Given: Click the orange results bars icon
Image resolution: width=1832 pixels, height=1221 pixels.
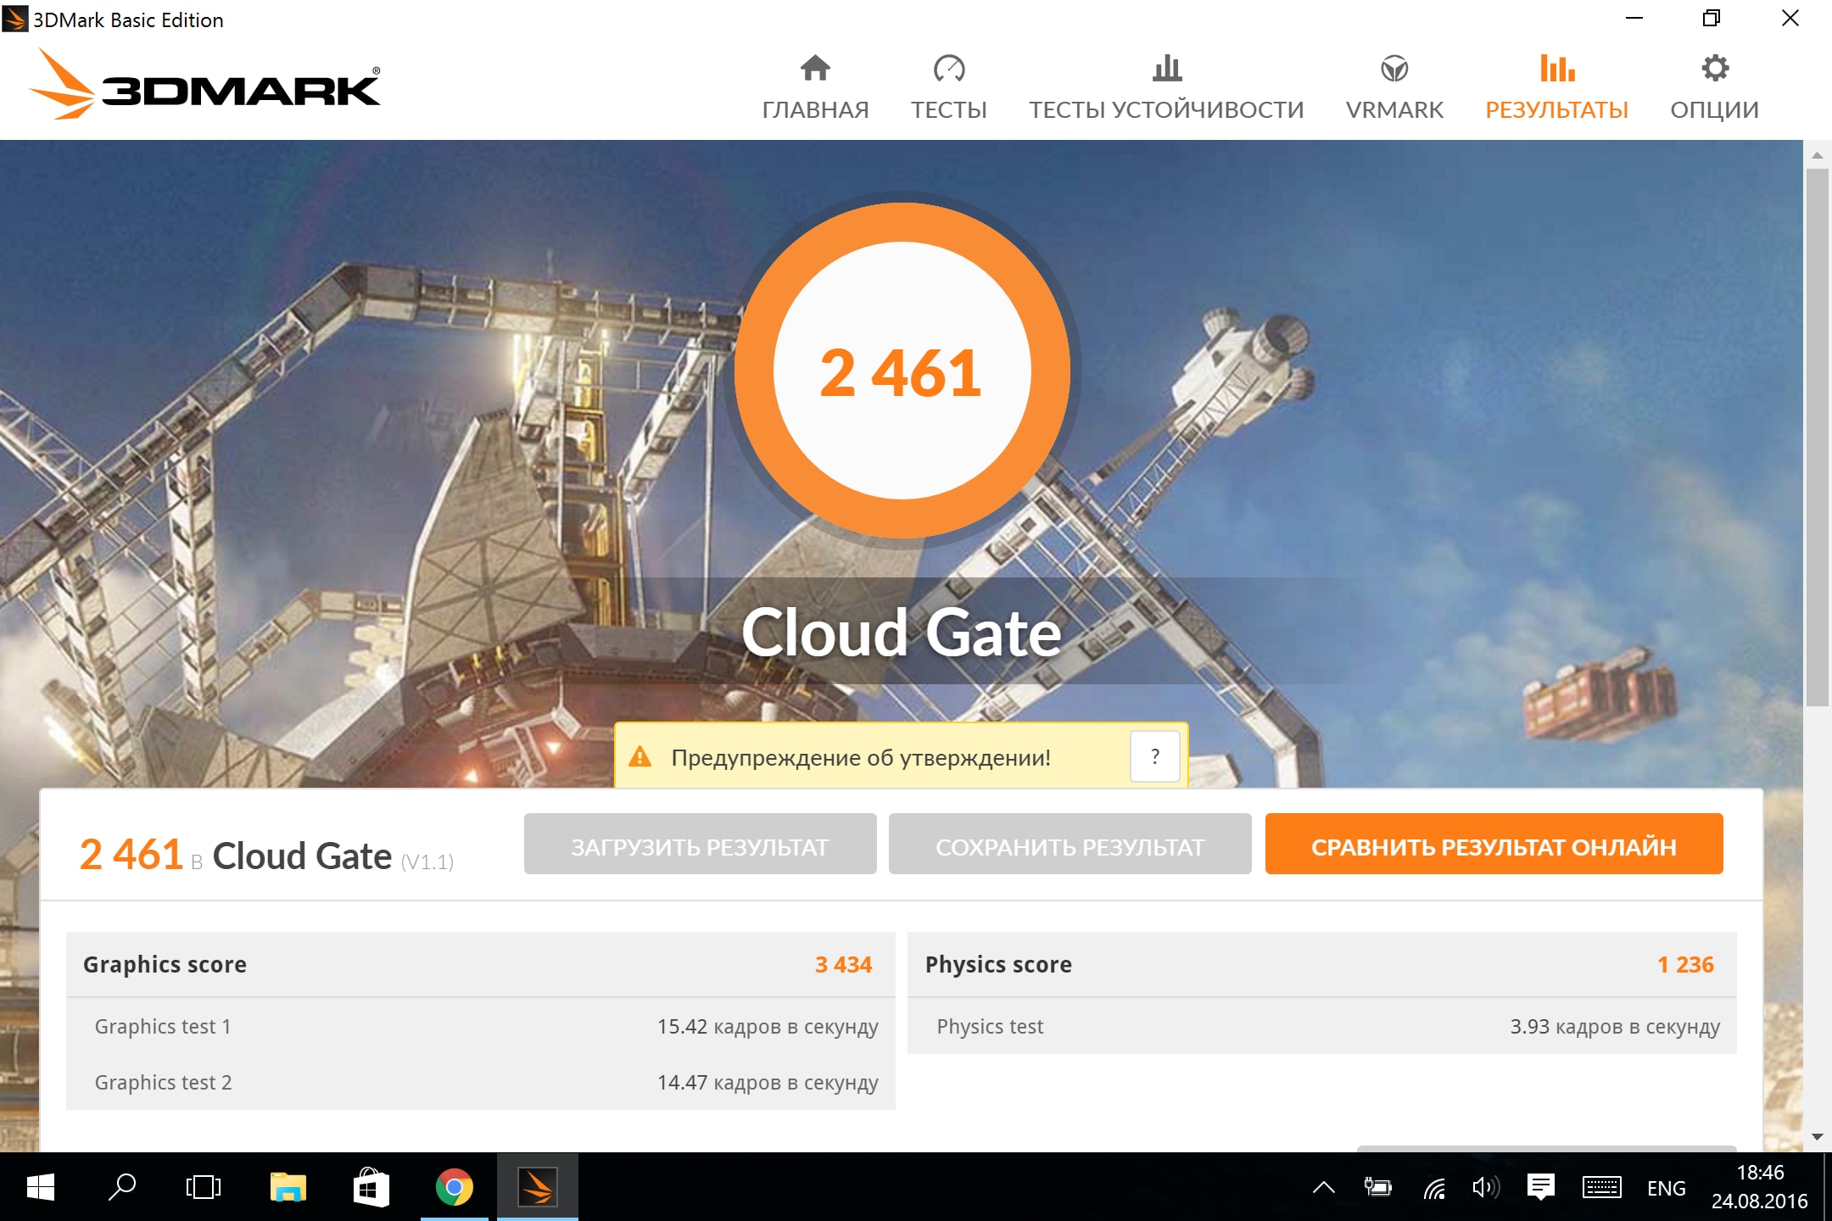Looking at the screenshot, I should pos(1557,68).
